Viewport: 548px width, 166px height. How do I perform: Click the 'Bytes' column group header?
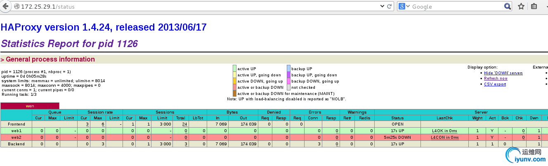(232, 112)
